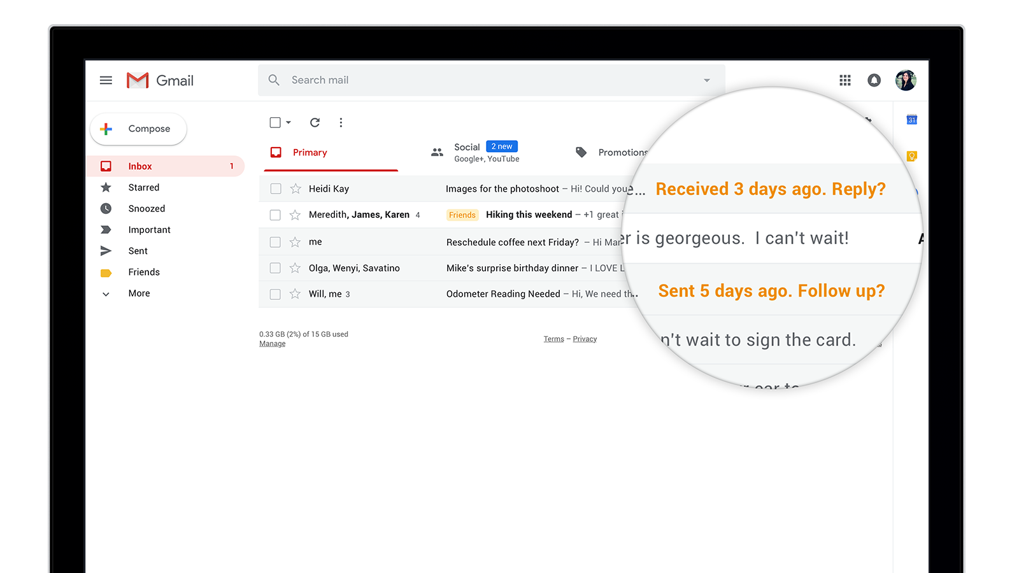Expand the More chevron in sidebar
Viewport: 1019px width, 573px height.
pos(106,294)
